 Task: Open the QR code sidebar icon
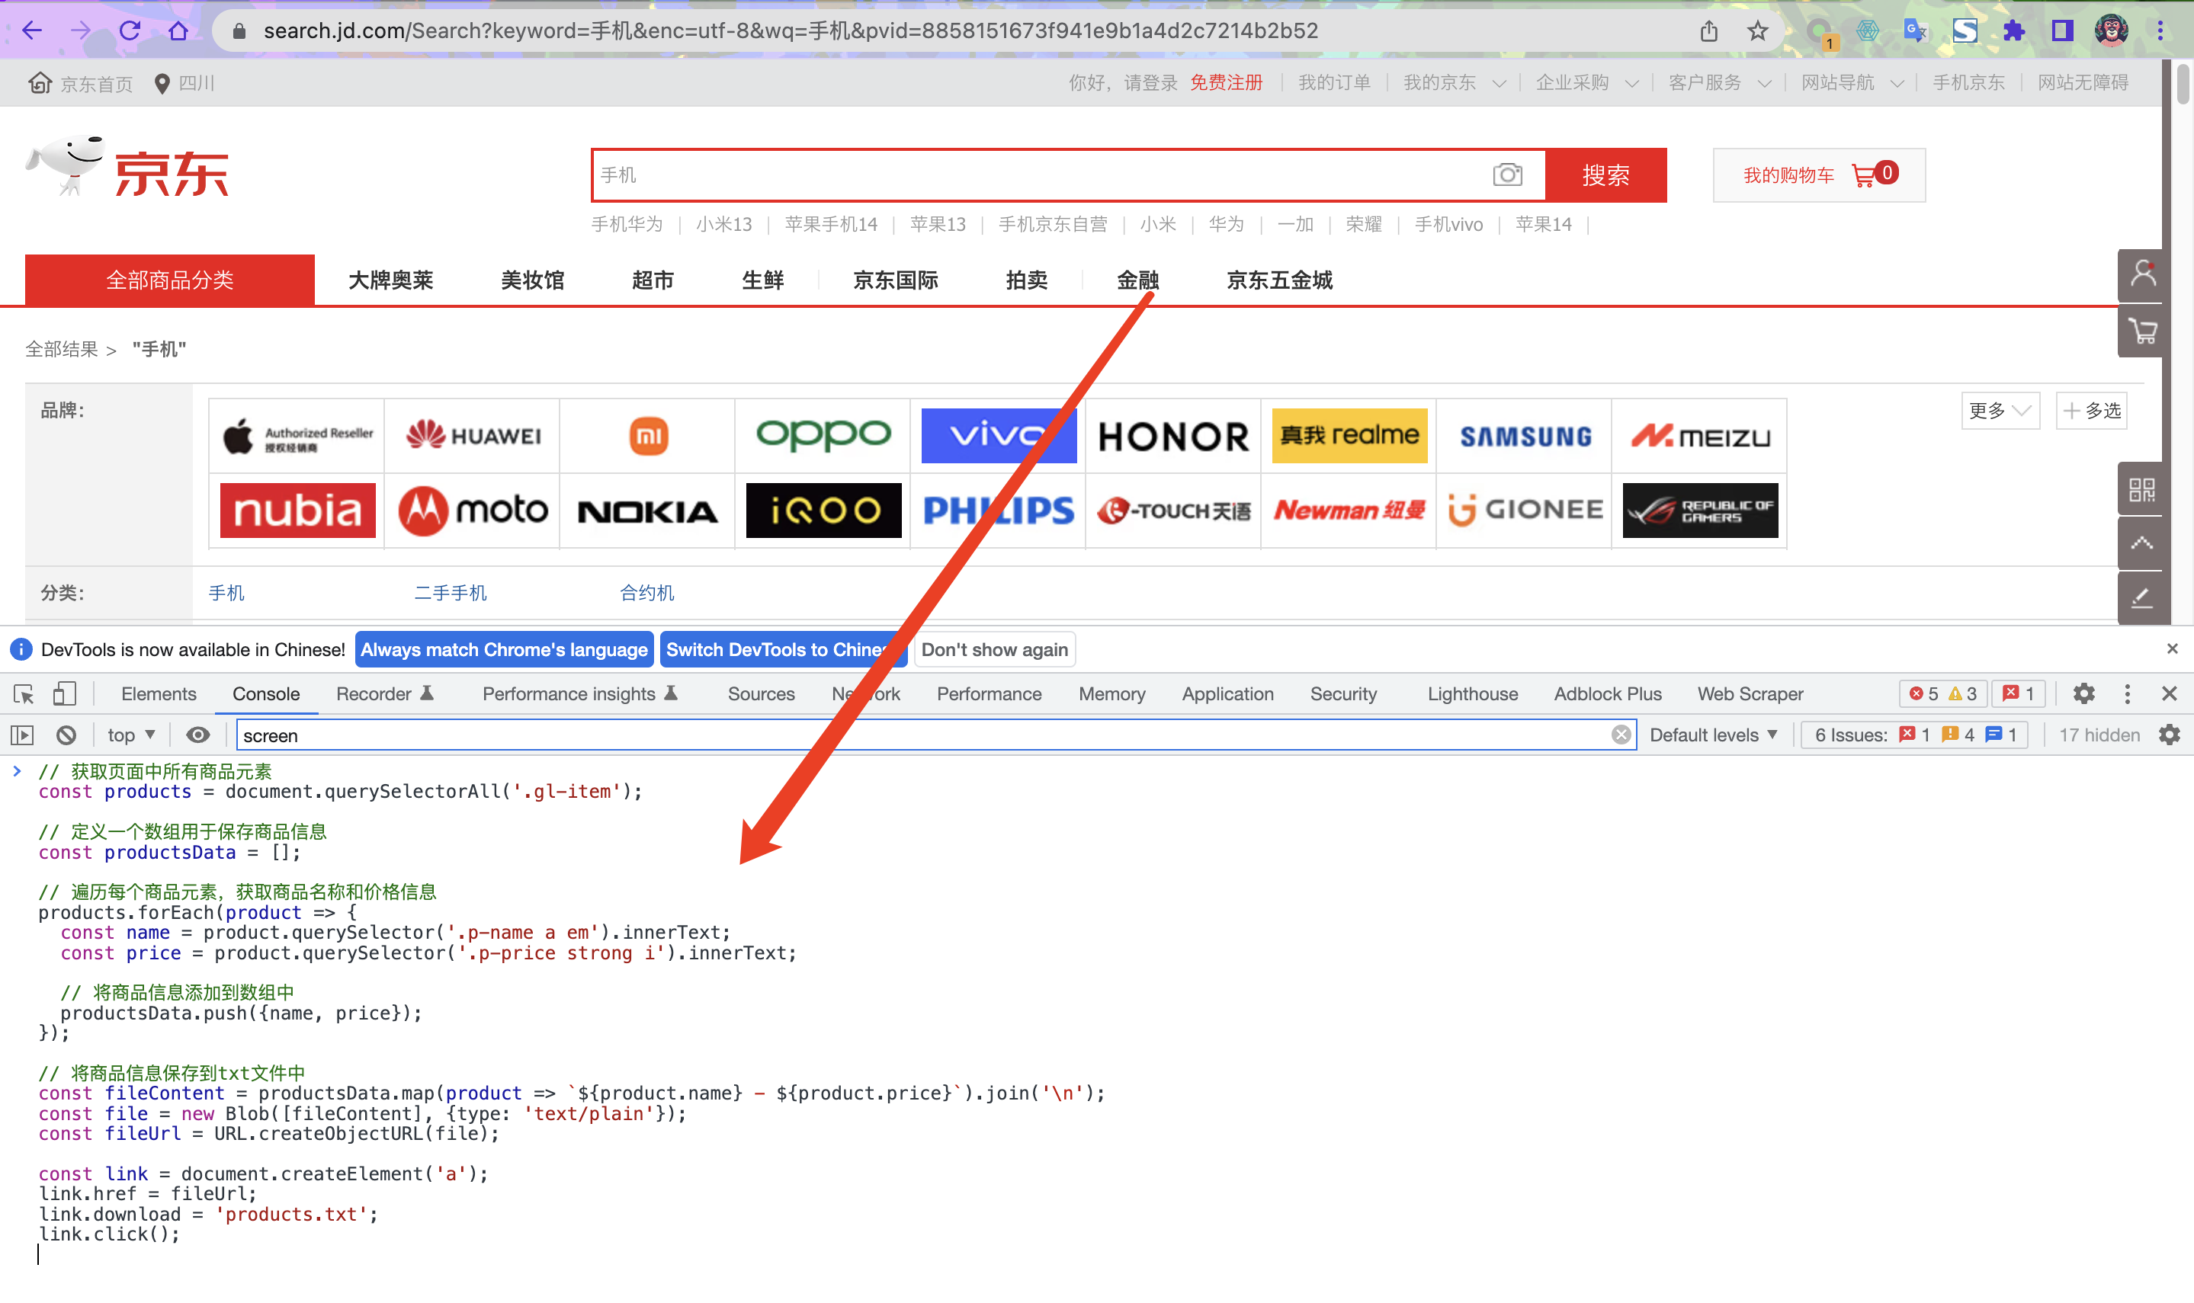[2141, 489]
